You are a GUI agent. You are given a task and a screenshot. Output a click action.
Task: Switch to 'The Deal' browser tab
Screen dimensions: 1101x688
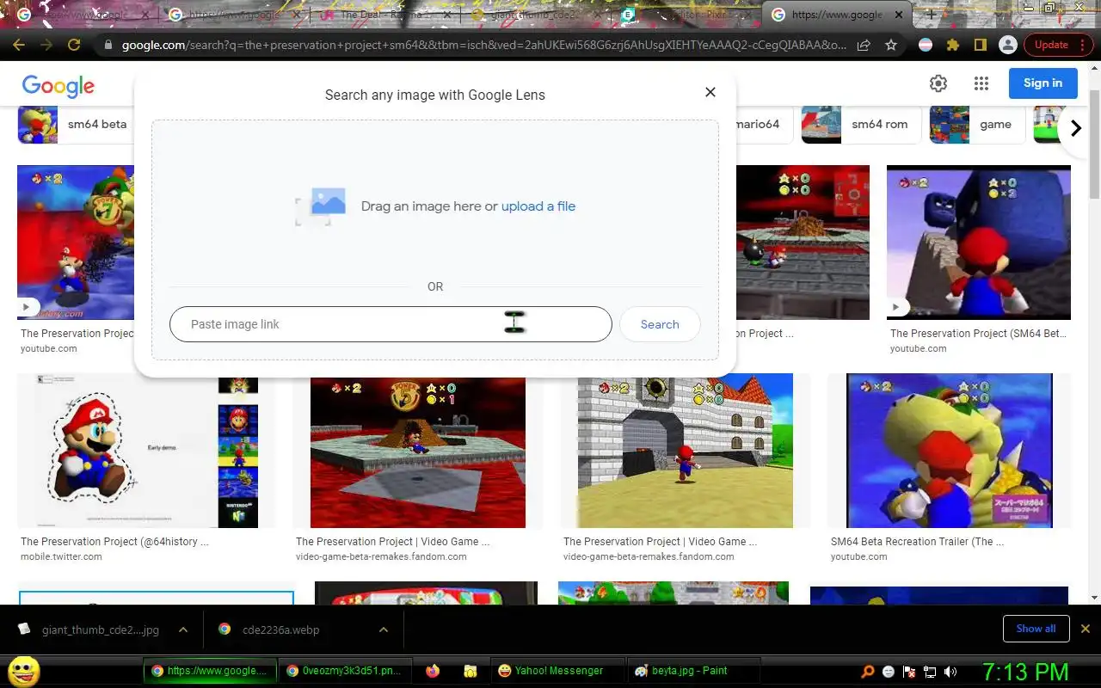click(x=387, y=15)
